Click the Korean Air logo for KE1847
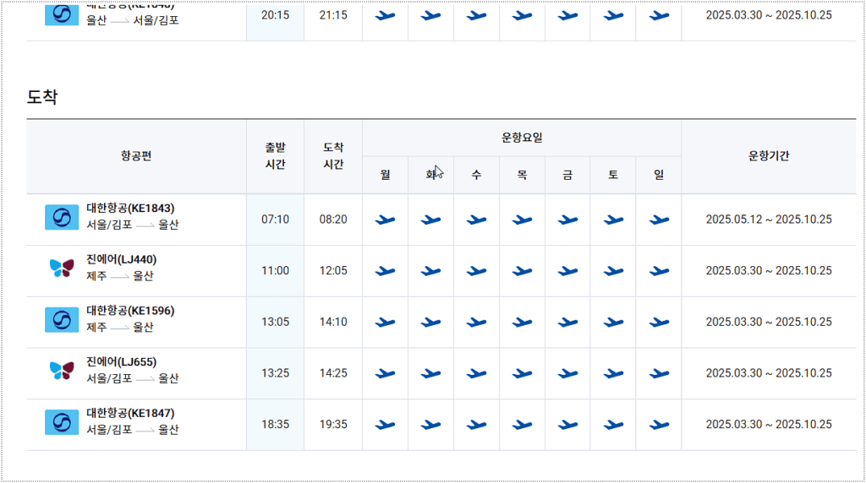Screen dimensions: 866x483 [61, 422]
